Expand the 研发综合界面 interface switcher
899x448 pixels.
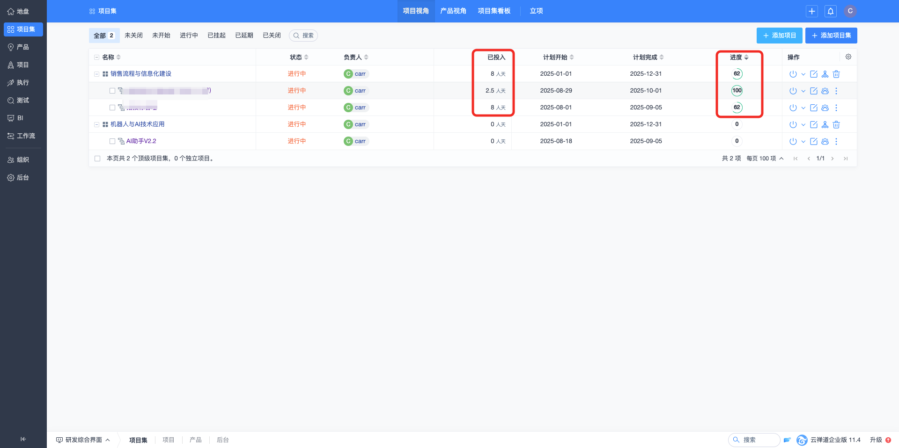[83, 440]
